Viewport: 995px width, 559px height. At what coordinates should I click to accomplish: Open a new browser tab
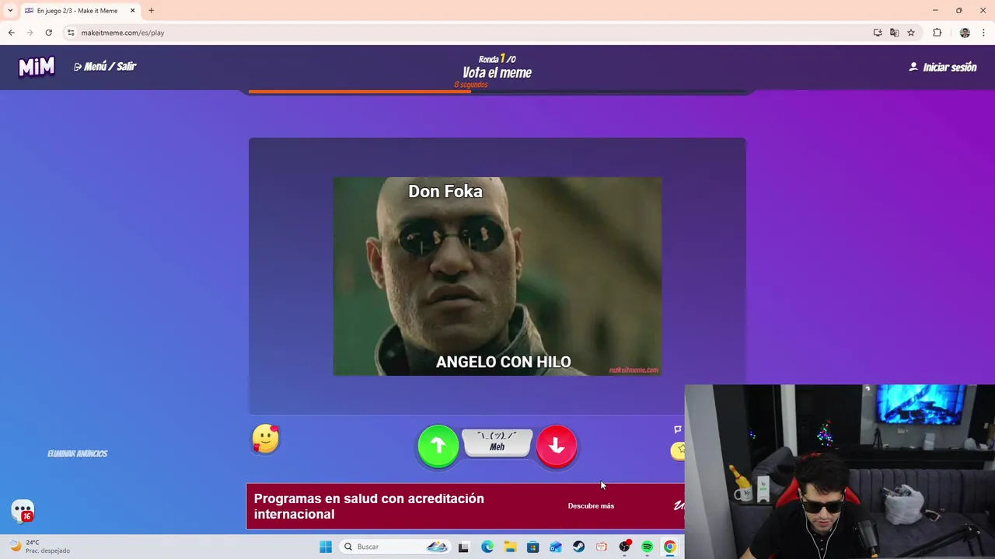(151, 11)
